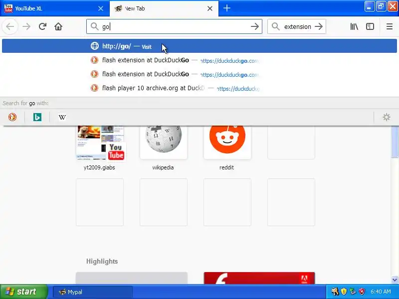The width and height of the screenshot is (399, 299).
Task: Open the yt2009.giabs top site tile
Action: click(x=99, y=143)
